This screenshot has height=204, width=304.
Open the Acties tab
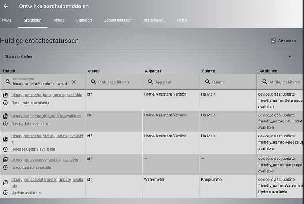(x=59, y=20)
